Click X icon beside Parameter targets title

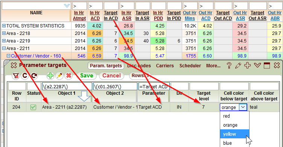click(x=14, y=65)
